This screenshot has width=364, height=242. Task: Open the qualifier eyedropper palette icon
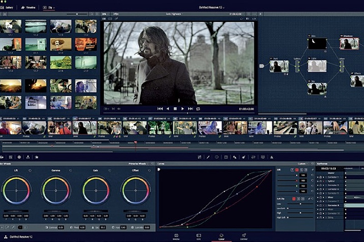coord(243,157)
